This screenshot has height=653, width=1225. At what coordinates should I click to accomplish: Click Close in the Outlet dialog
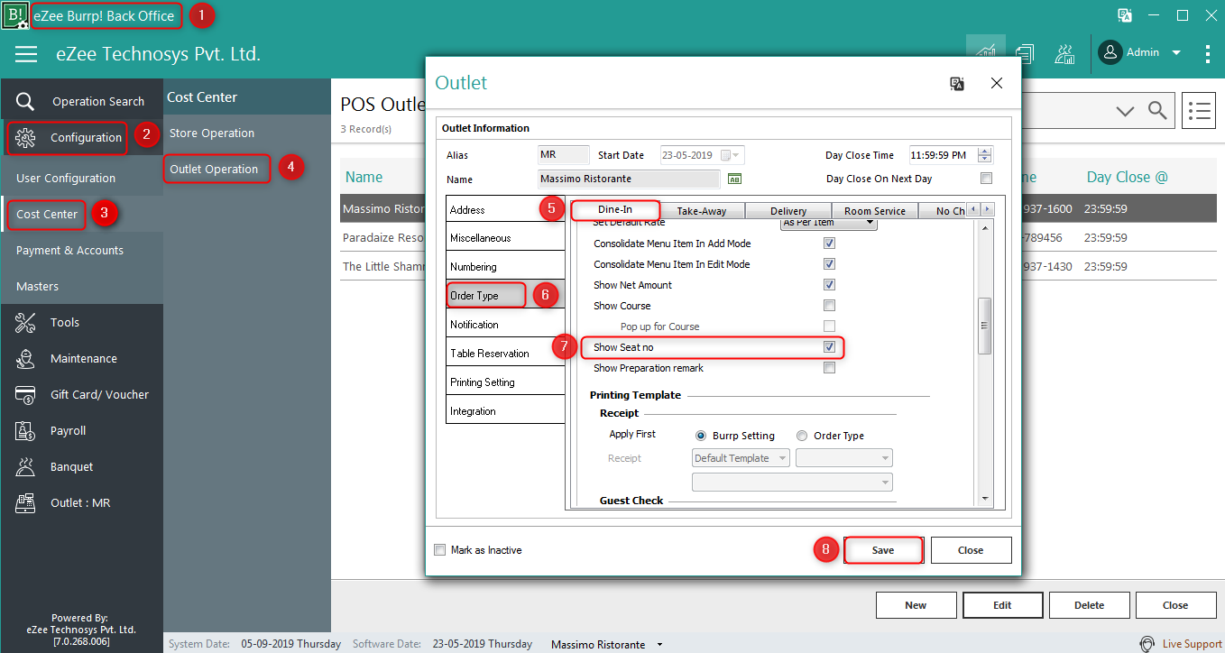tap(971, 550)
